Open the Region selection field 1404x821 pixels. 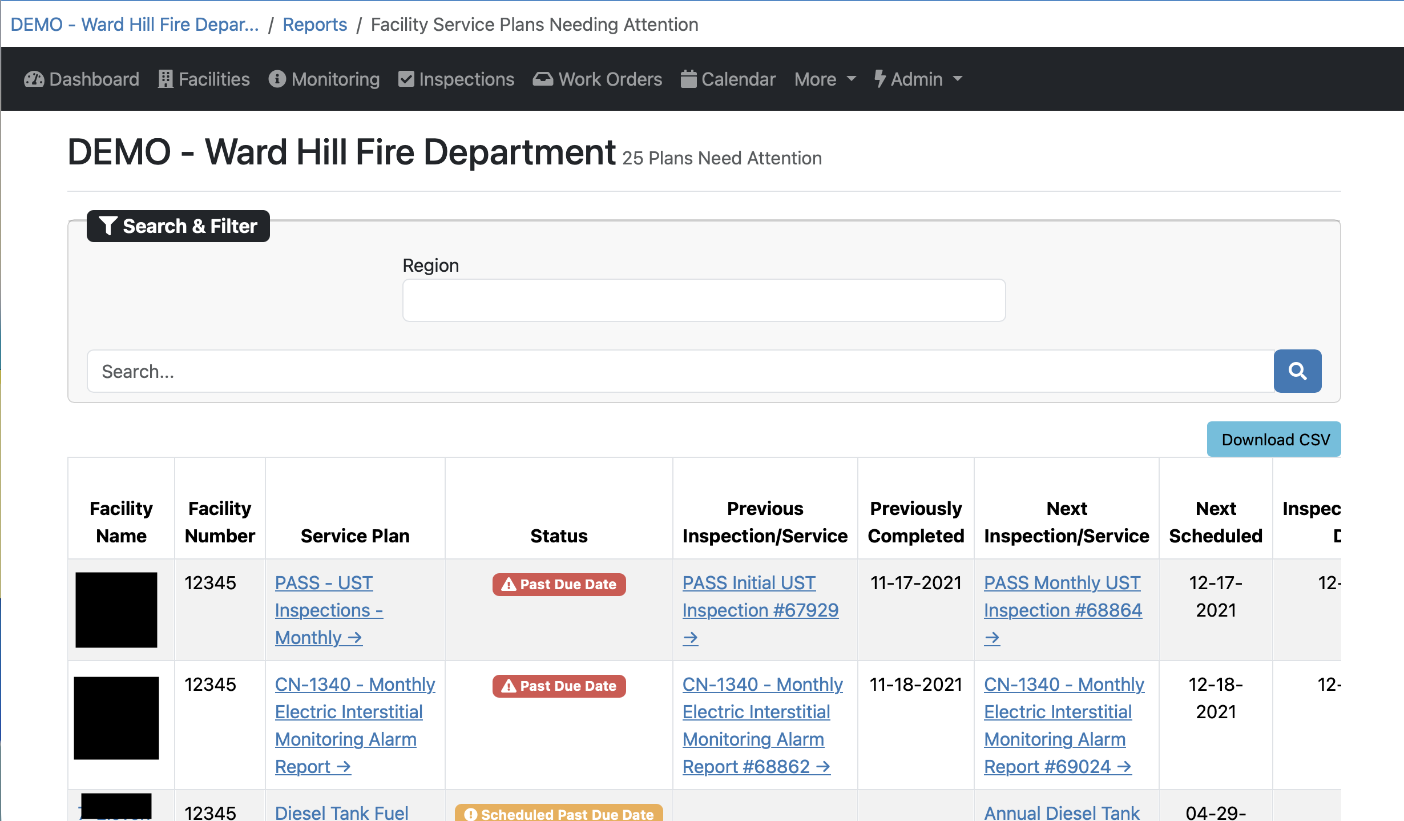(703, 300)
